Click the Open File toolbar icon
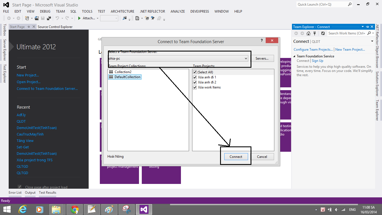382x215 pixels. [37, 18]
